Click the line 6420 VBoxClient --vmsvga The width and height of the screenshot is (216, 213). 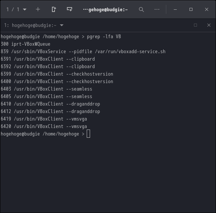pos(44,127)
